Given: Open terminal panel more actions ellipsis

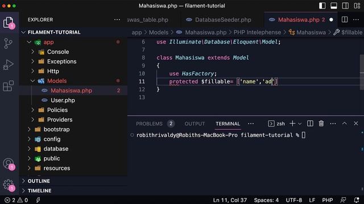Looking at the screenshot, I should [x=333, y=124].
